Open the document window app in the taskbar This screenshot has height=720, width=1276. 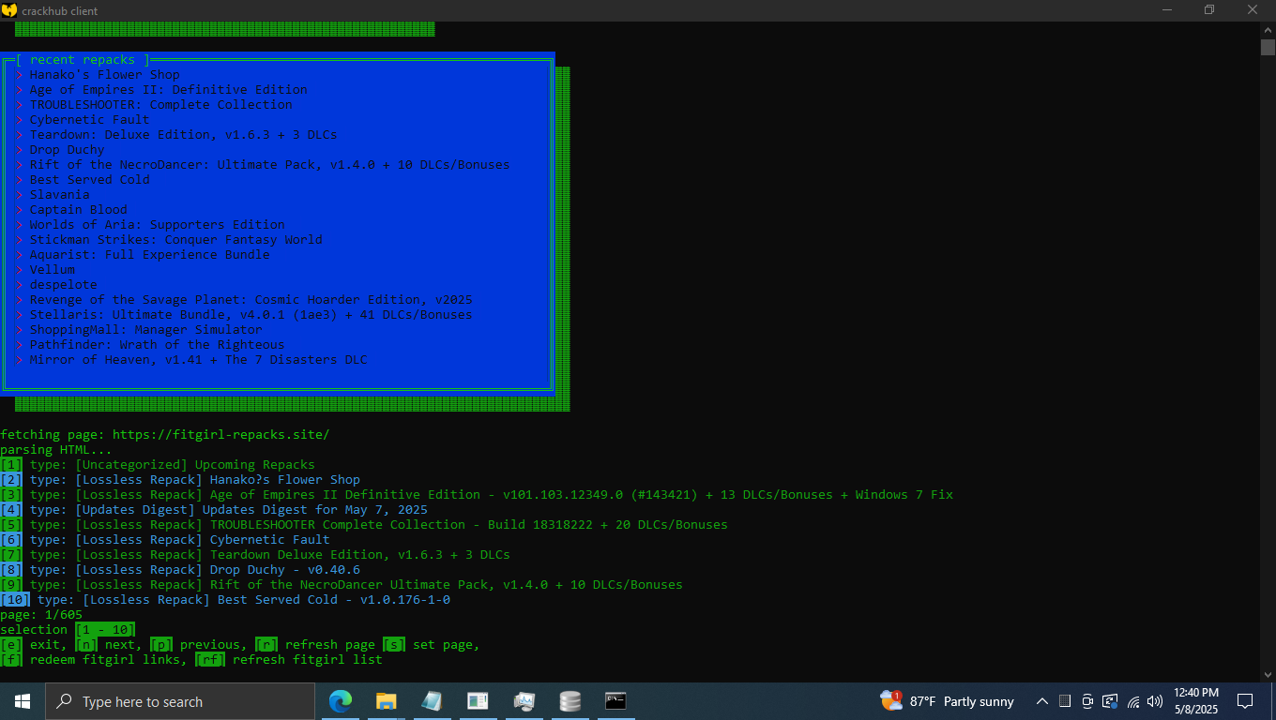click(478, 701)
